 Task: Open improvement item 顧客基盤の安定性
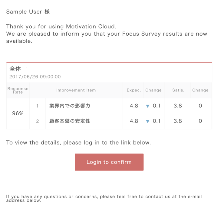click(70, 121)
